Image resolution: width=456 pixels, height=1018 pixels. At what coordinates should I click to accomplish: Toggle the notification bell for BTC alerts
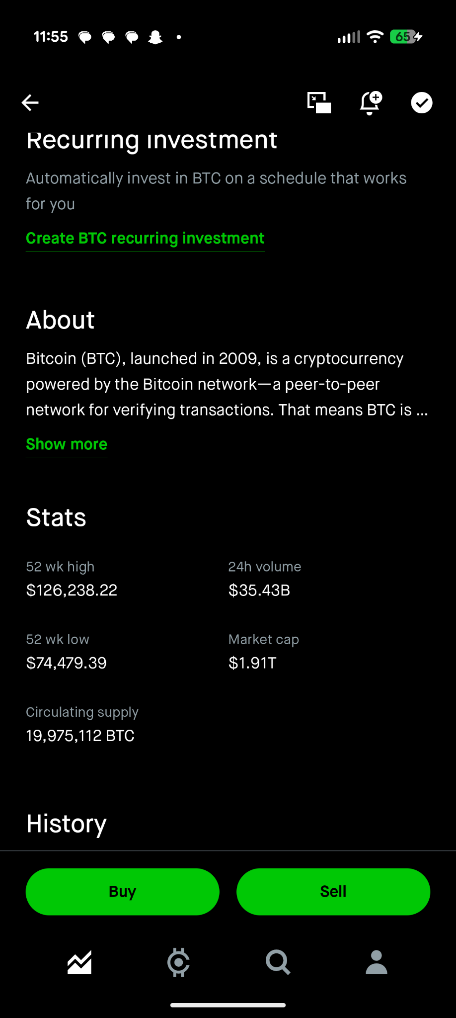pos(370,102)
